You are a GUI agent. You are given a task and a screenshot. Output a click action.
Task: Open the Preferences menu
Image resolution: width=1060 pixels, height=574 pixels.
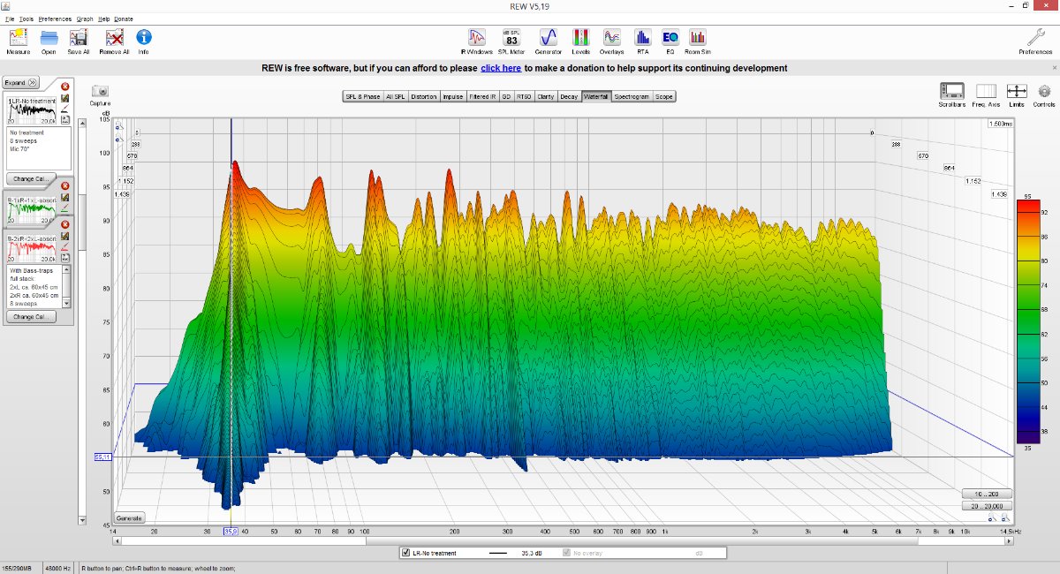[x=55, y=19]
